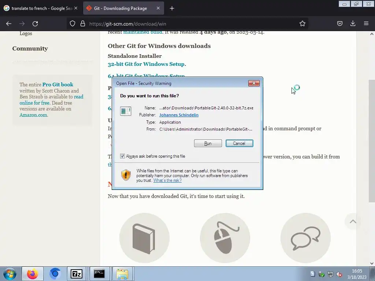
Task: Click the Firefox taskbar icon
Action: pos(33,274)
